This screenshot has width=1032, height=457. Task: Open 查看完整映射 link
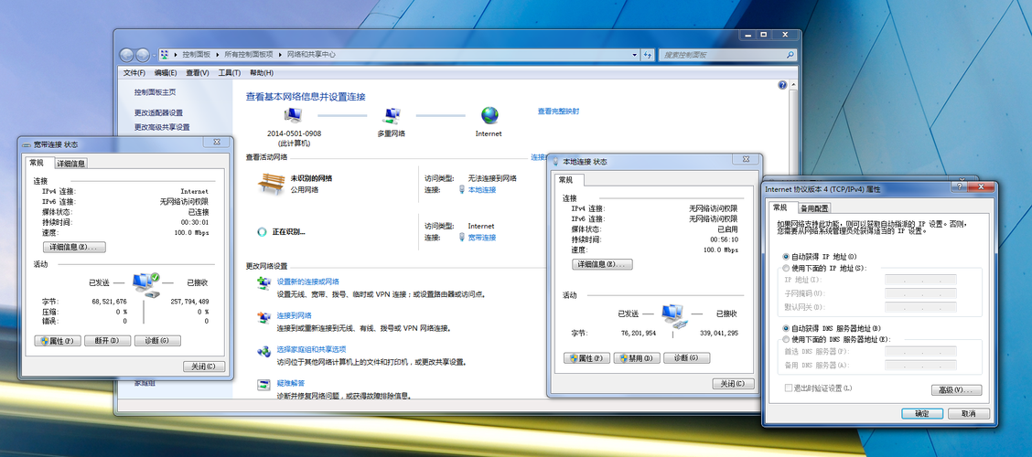[x=558, y=112]
